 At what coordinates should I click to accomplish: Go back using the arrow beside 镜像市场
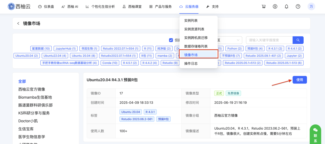point(18,23)
